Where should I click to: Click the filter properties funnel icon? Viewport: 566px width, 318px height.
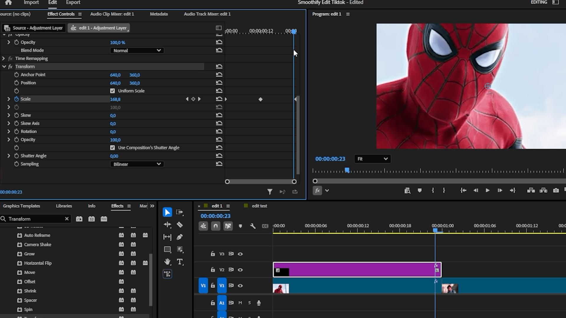269,192
